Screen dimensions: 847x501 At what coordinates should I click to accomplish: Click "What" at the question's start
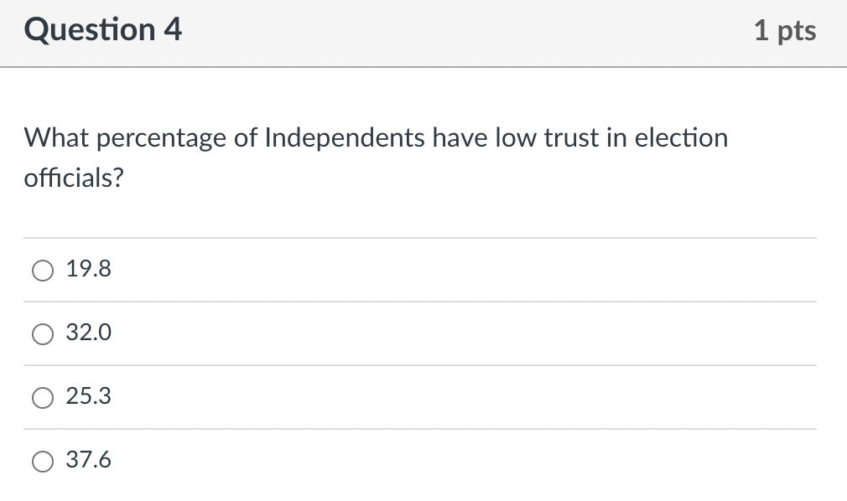pos(55,137)
